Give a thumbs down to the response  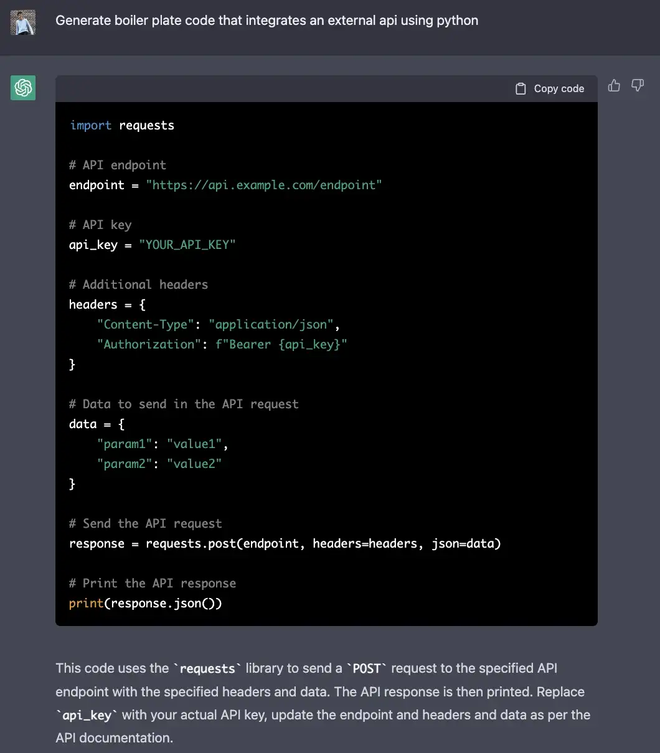638,85
